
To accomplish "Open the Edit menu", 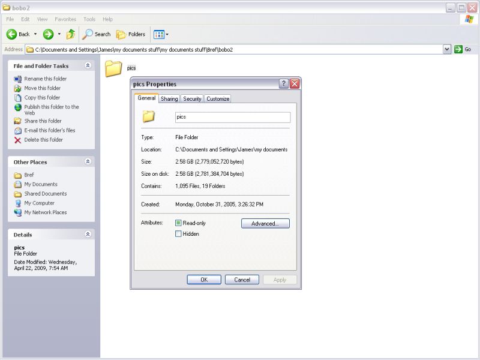I will click(25, 19).
